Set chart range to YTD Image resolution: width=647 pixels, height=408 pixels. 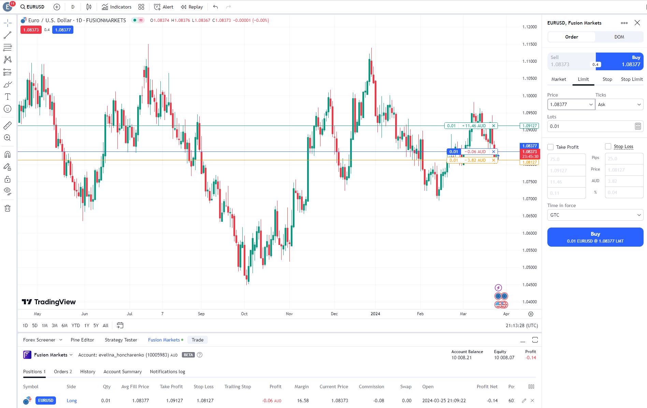coord(76,325)
